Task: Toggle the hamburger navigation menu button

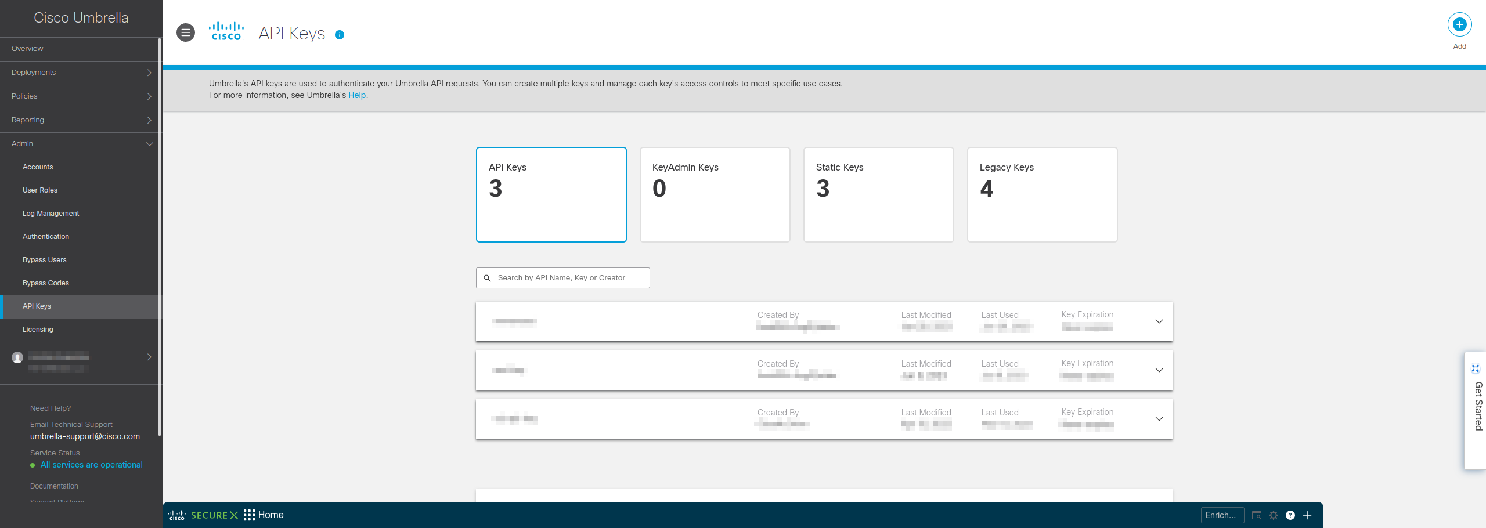Action: click(x=186, y=33)
